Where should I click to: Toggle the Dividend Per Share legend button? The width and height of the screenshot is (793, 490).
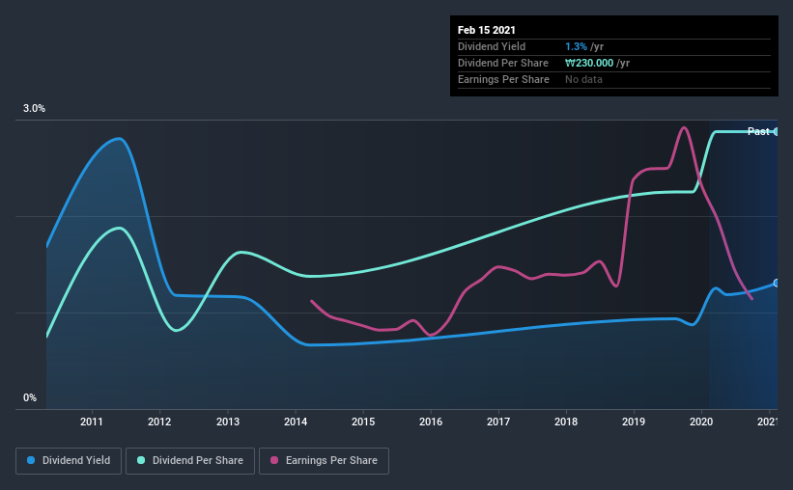tap(190, 461)
